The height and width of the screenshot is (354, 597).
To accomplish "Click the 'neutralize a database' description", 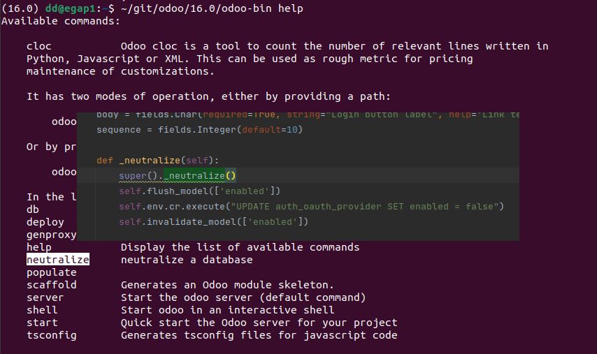I will click(187, 260).
